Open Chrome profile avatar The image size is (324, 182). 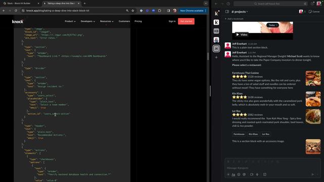coord(175,11)
